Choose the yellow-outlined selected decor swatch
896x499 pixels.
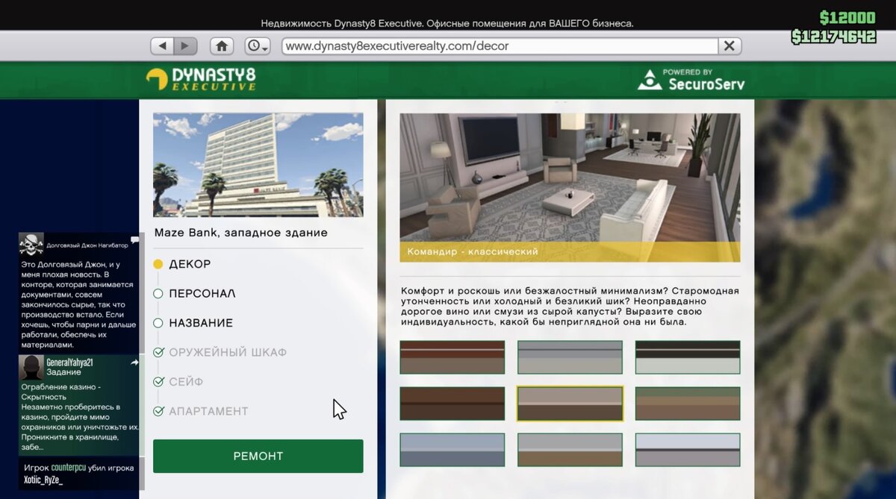click(x=570, y=404)
